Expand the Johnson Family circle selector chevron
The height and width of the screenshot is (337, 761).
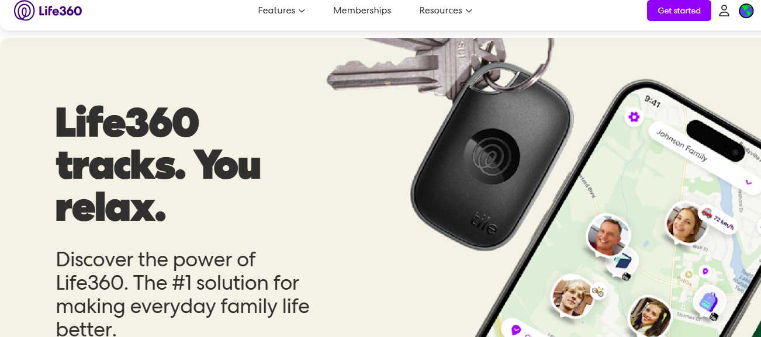tap(749, 182)
